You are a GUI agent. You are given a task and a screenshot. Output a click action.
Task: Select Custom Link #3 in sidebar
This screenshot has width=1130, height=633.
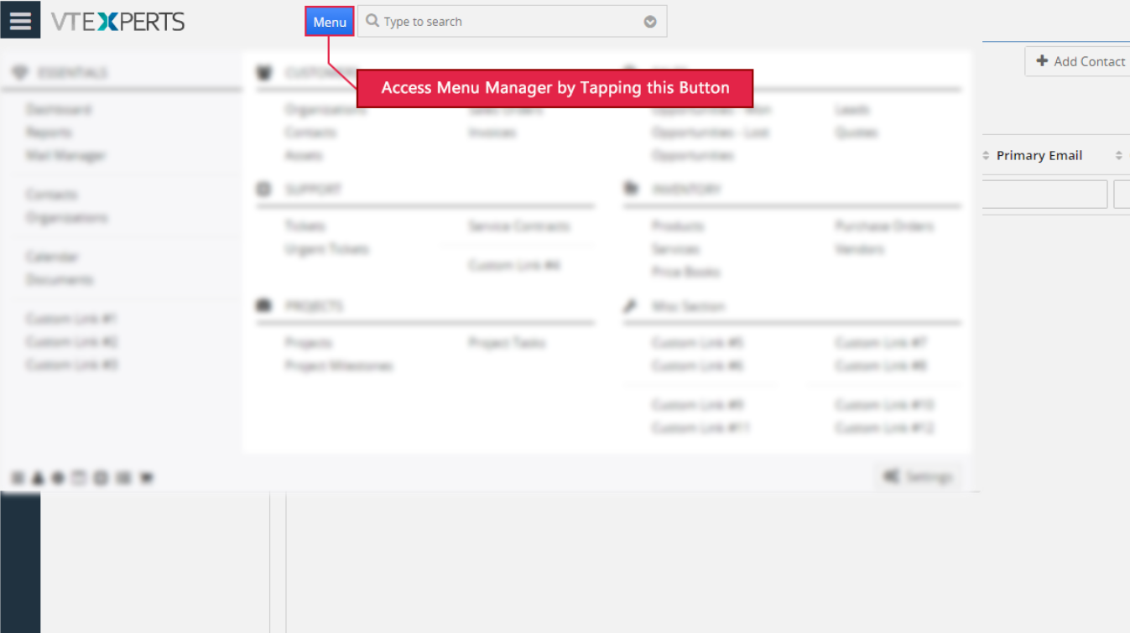[x=71, y=364]
